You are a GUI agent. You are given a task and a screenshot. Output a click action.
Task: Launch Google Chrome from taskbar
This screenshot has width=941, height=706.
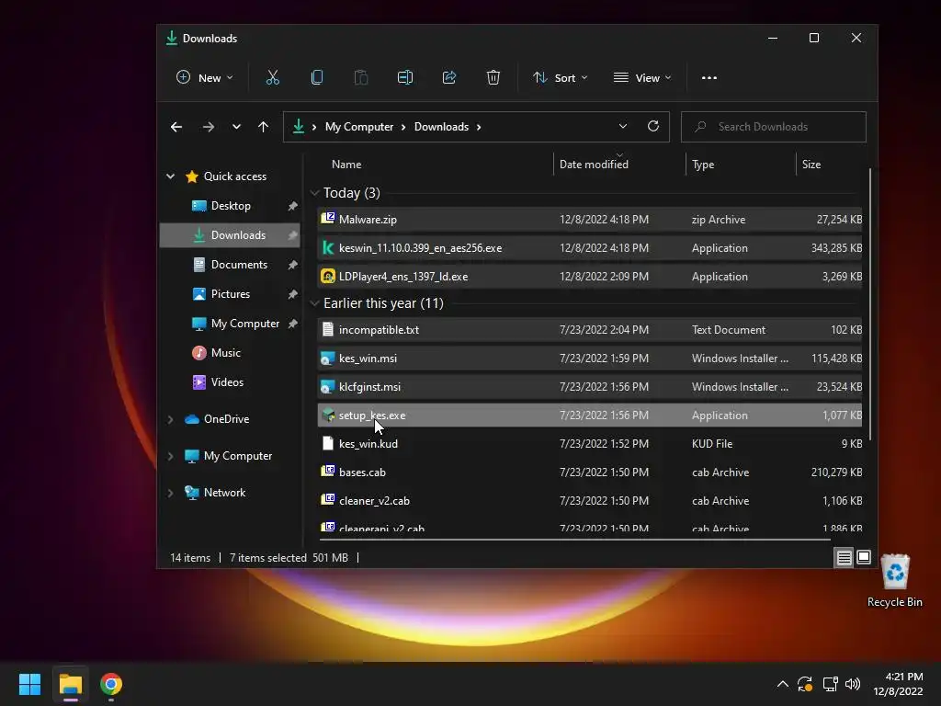click(x=111, y=684)
